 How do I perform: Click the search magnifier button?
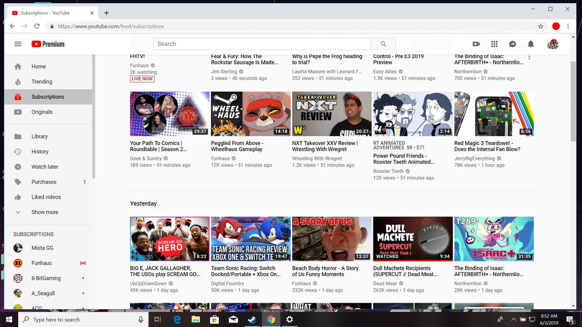coord(383,44)
